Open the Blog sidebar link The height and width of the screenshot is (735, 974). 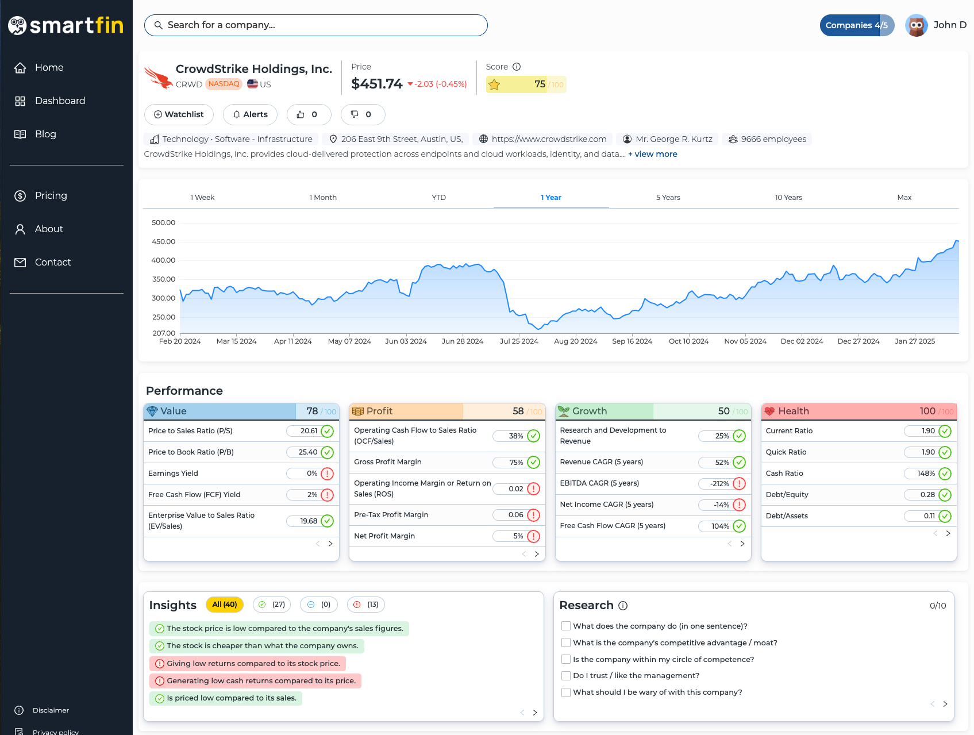click(x=36, y=134)
